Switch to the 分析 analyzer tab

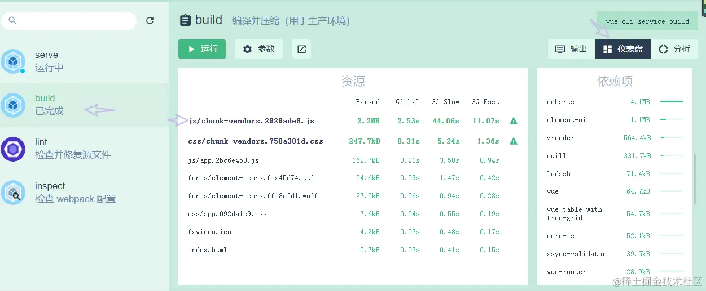pos(674,49)
